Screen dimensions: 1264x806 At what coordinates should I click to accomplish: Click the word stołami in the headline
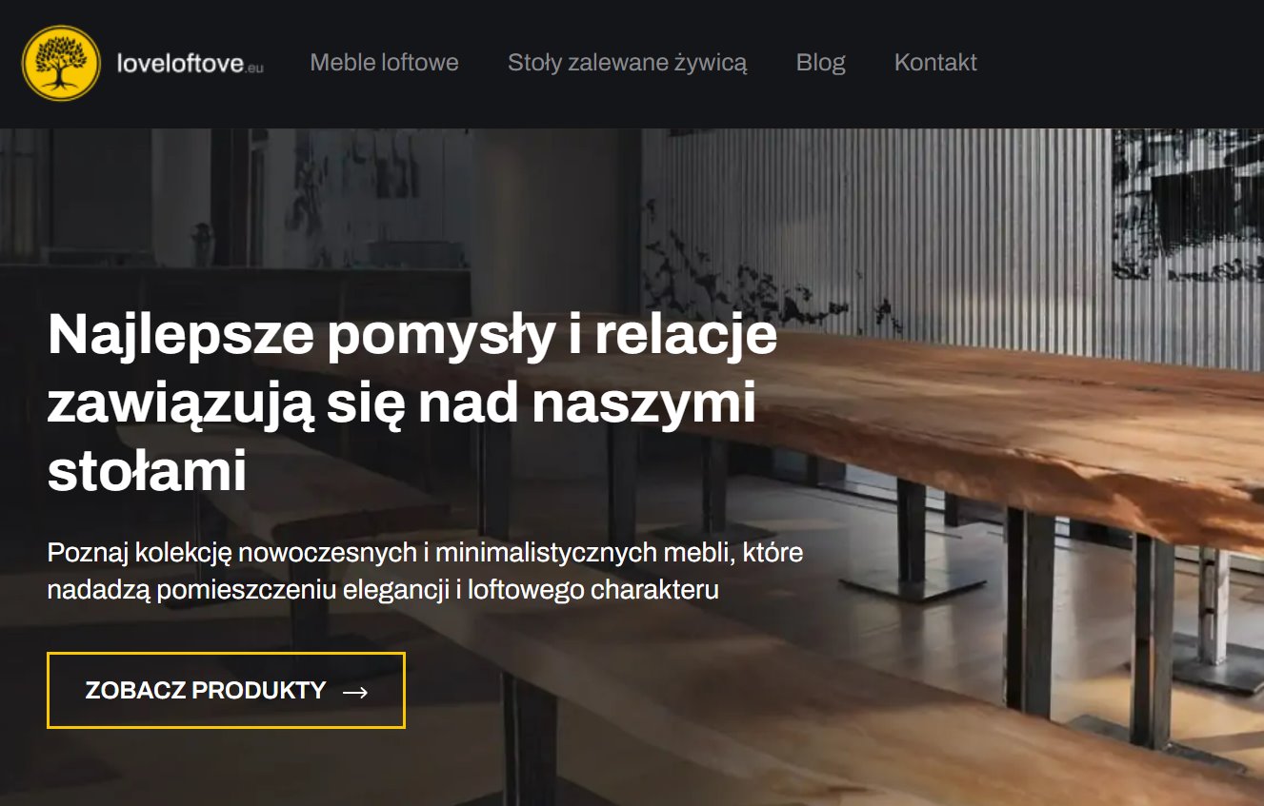148,471
